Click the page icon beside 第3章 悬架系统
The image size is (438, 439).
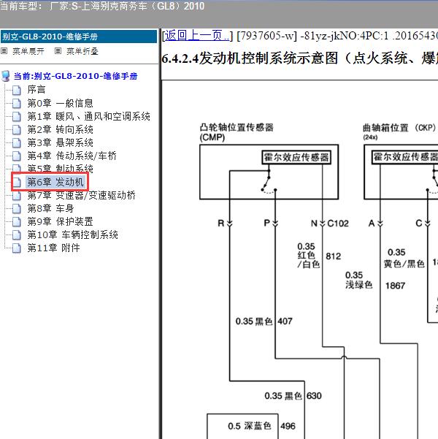(x=17, y=142)
